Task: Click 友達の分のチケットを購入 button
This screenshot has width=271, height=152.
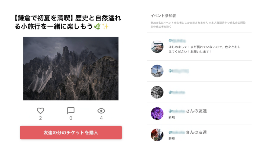Action: click(71, 133)
